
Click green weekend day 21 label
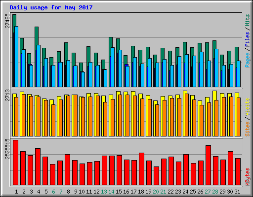click(x=163, y=192)
